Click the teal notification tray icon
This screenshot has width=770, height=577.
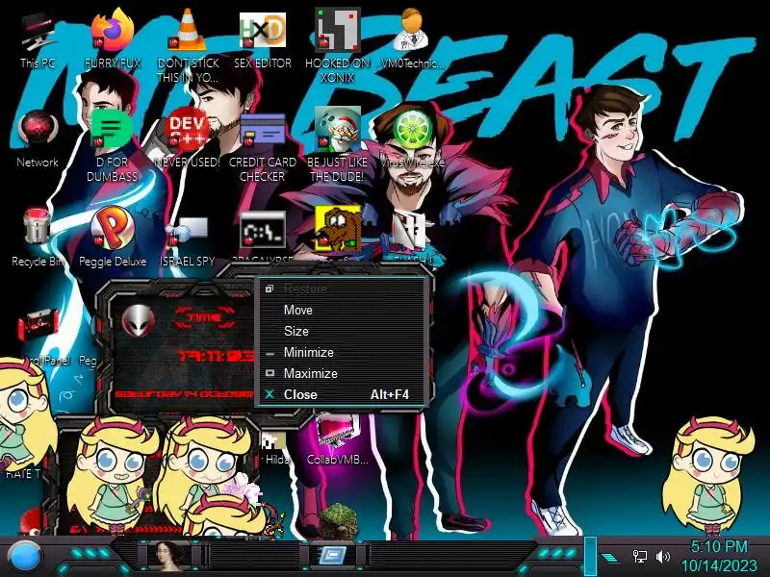click(610, 558)
